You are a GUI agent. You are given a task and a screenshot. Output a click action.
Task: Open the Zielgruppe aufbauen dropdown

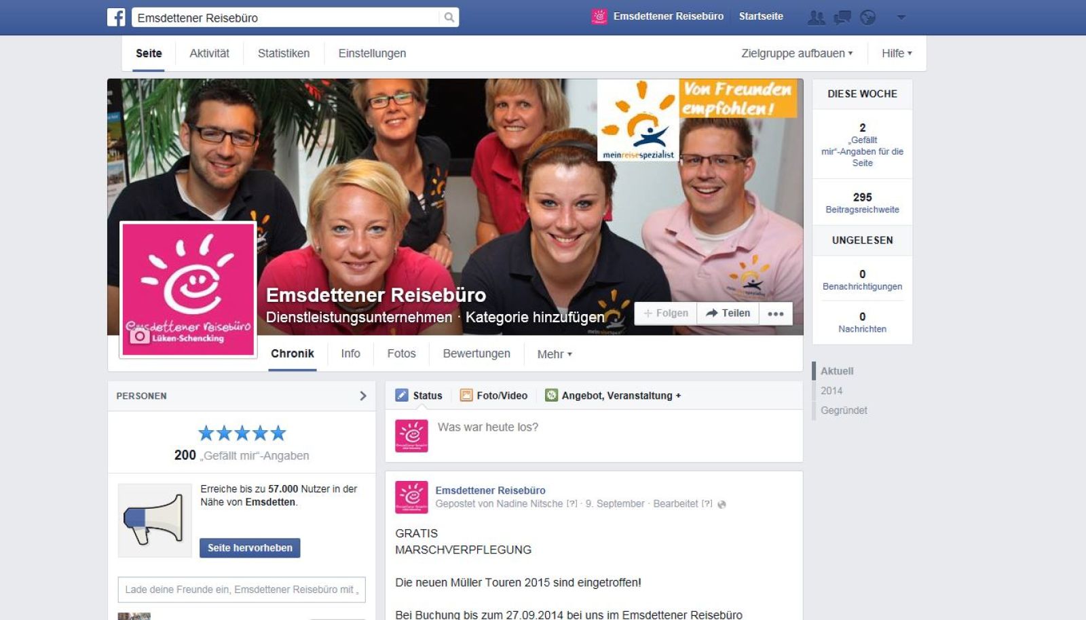pos(797,54)
